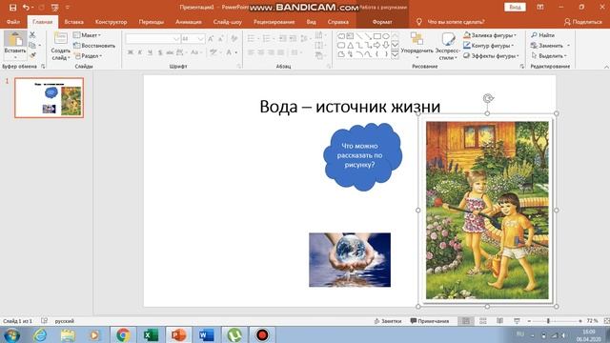Image resolution: width=610 pixels, height=343 pixels.
Task: Click the Заменить replace button
Action: [550, 46]
